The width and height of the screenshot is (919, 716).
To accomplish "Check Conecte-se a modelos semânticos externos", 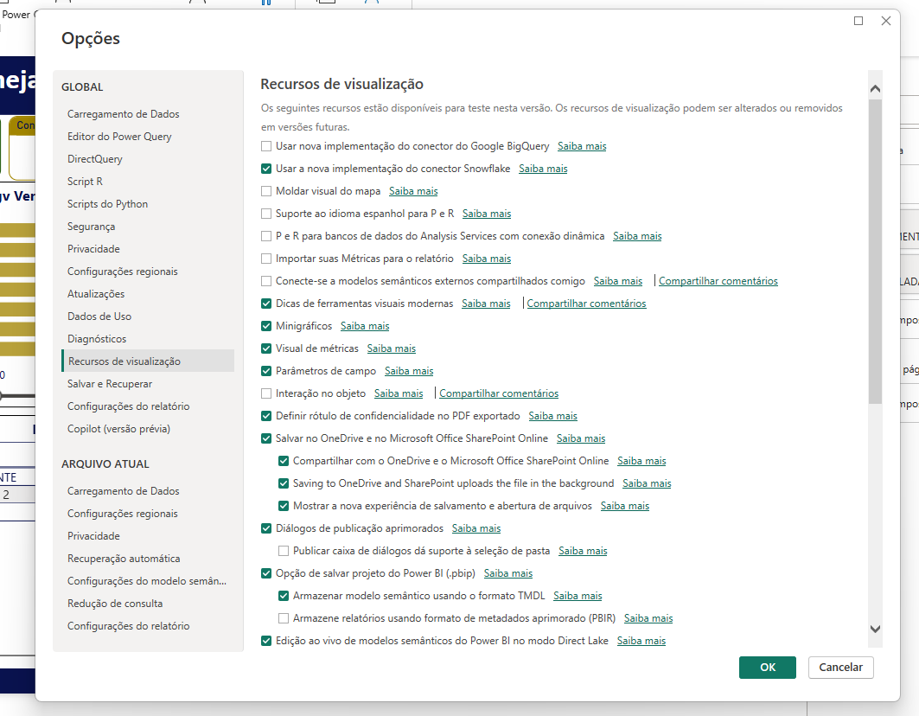I will point(266,281).
